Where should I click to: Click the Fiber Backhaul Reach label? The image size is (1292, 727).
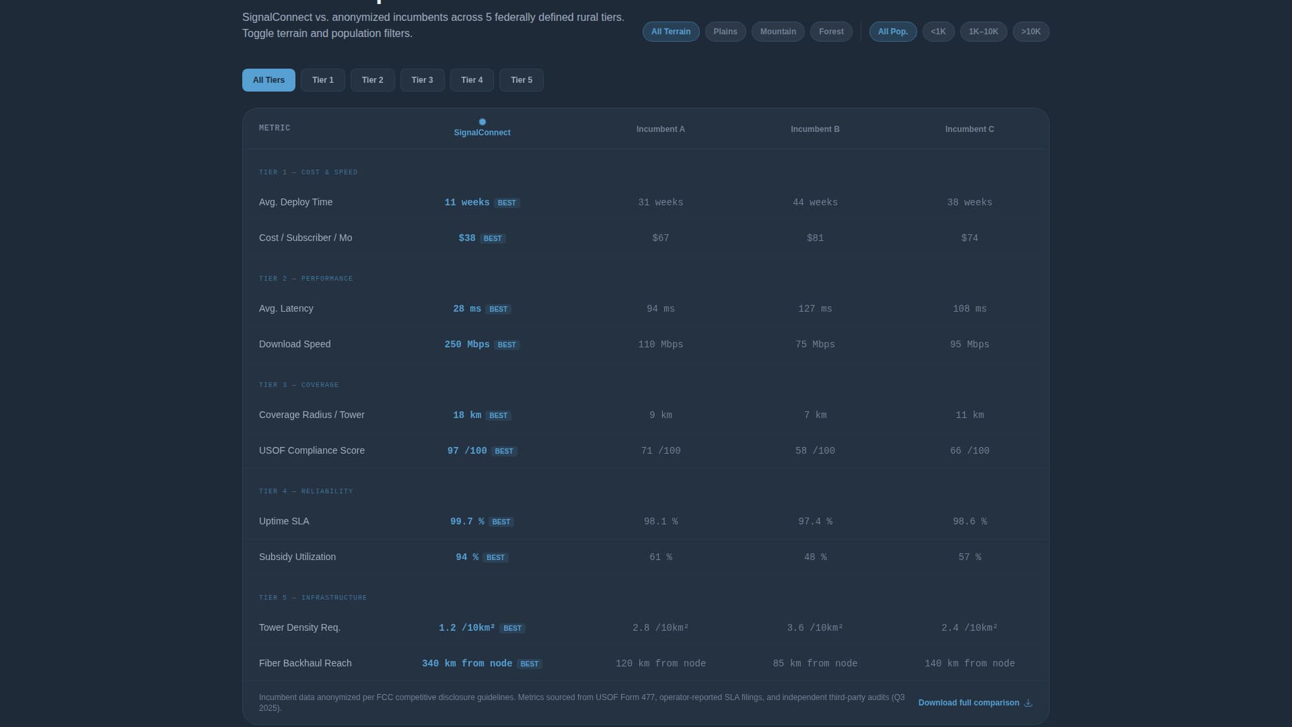306,663
